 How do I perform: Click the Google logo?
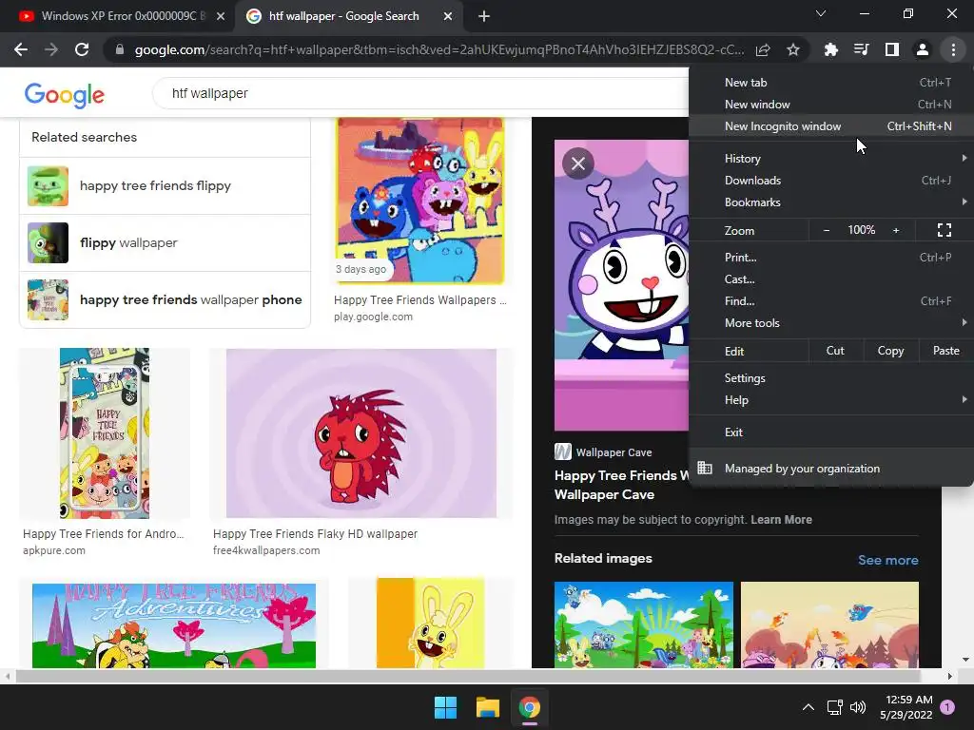coord(65,94)
